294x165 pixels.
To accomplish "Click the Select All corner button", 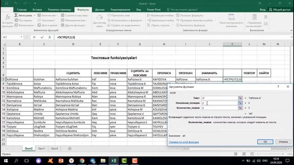I will [4, 44].
